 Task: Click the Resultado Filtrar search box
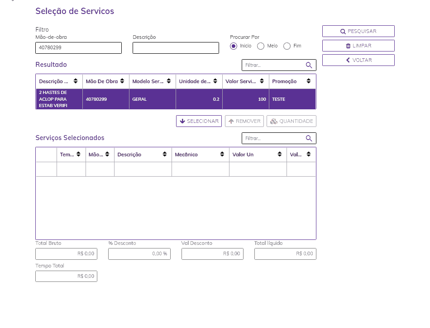point(279,65)
